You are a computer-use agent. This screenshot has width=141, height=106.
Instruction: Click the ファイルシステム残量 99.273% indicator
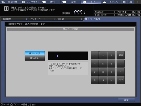coord(129,15)
